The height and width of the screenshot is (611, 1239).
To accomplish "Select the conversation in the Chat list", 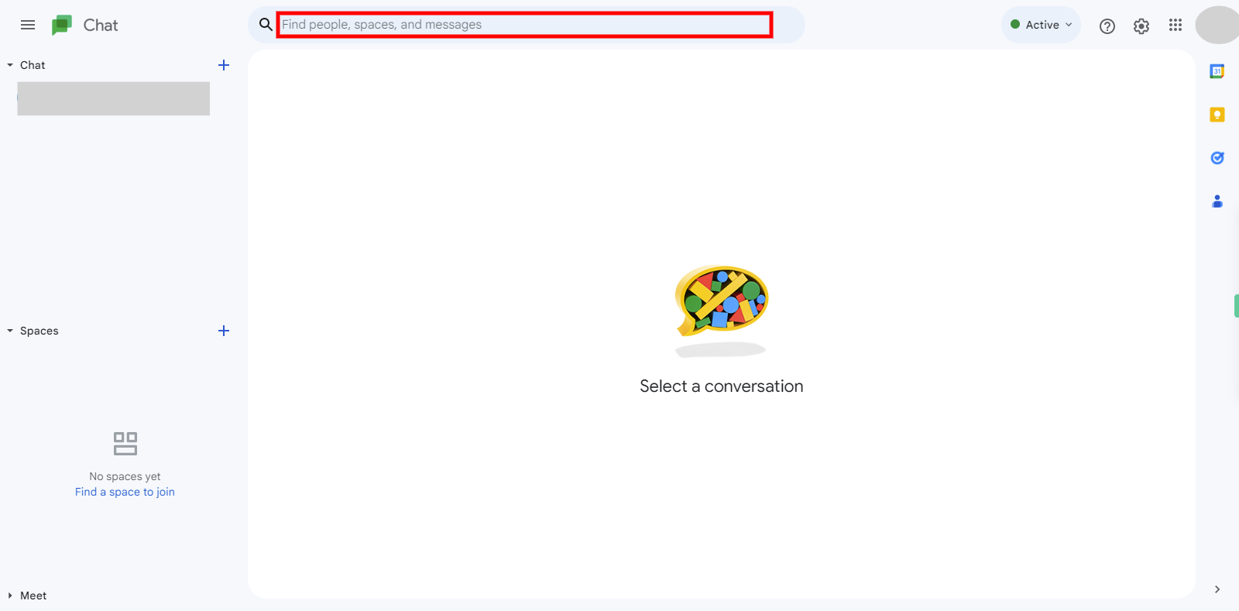I will point(113,98).
